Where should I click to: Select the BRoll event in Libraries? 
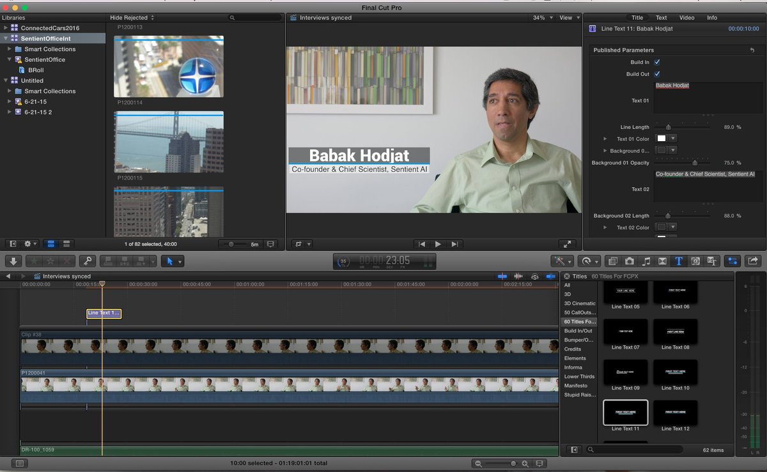pyautogui.click(x=36, y=70)
